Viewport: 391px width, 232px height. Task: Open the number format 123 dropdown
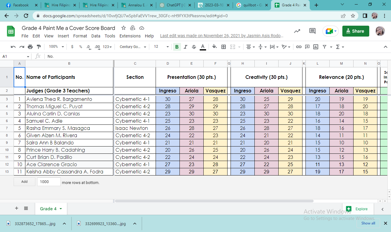(107, 47)
